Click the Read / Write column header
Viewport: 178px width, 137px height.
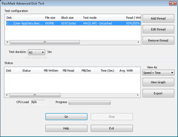pyautogui.click(x=133, y=18)
